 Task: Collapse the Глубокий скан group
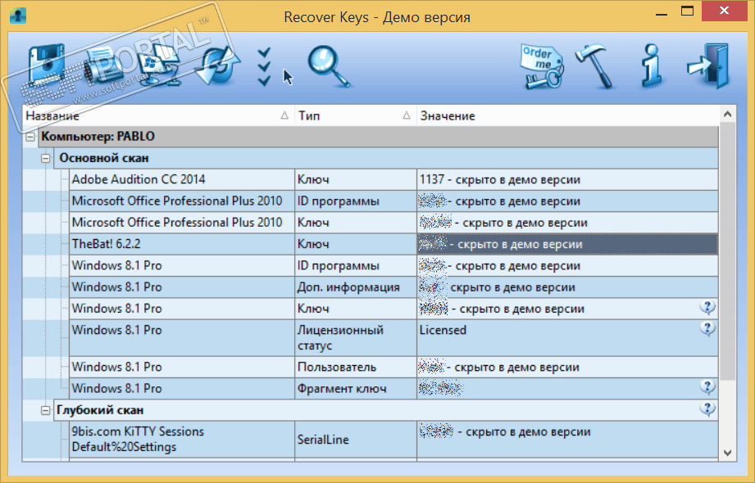(x=45, y=410)
